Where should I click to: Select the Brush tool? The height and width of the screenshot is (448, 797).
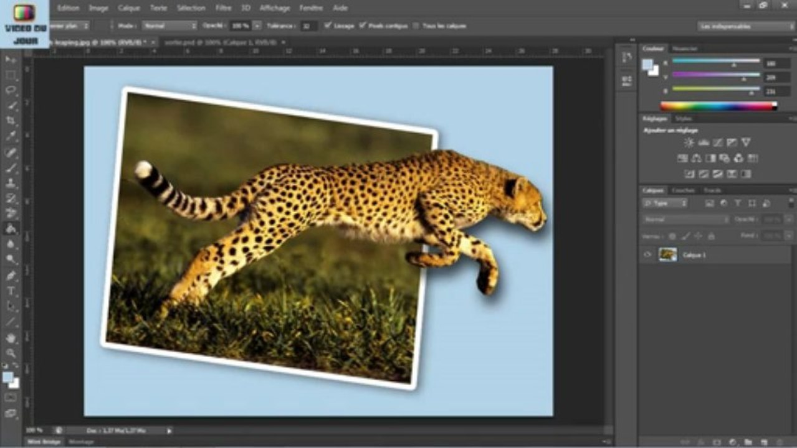click(11, 168)
